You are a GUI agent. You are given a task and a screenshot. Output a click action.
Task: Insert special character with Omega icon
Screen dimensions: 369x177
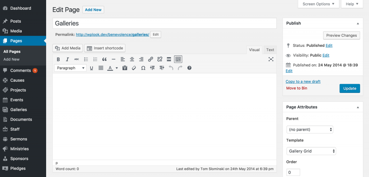[x=143, y=68]
